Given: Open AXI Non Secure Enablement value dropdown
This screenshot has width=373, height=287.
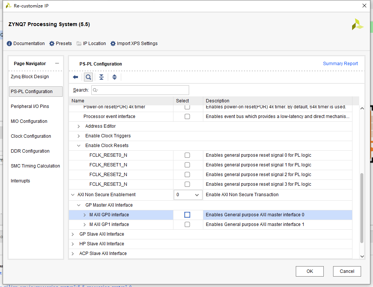Looking at the screenshot, I should click(x=188, y=195).
